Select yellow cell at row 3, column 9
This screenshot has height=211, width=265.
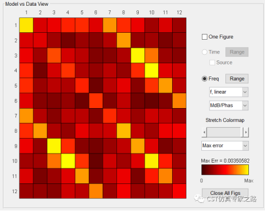pyautogui.click(x=138, y=55)
